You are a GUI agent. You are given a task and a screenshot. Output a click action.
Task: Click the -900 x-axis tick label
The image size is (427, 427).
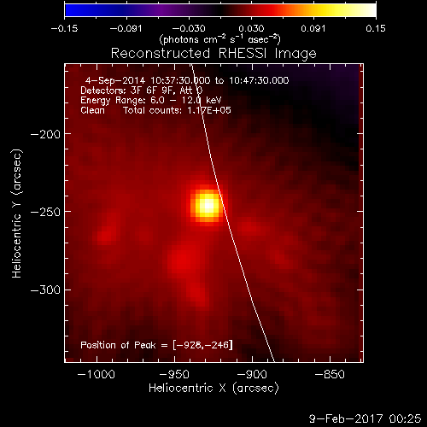(x=252, y=374)
